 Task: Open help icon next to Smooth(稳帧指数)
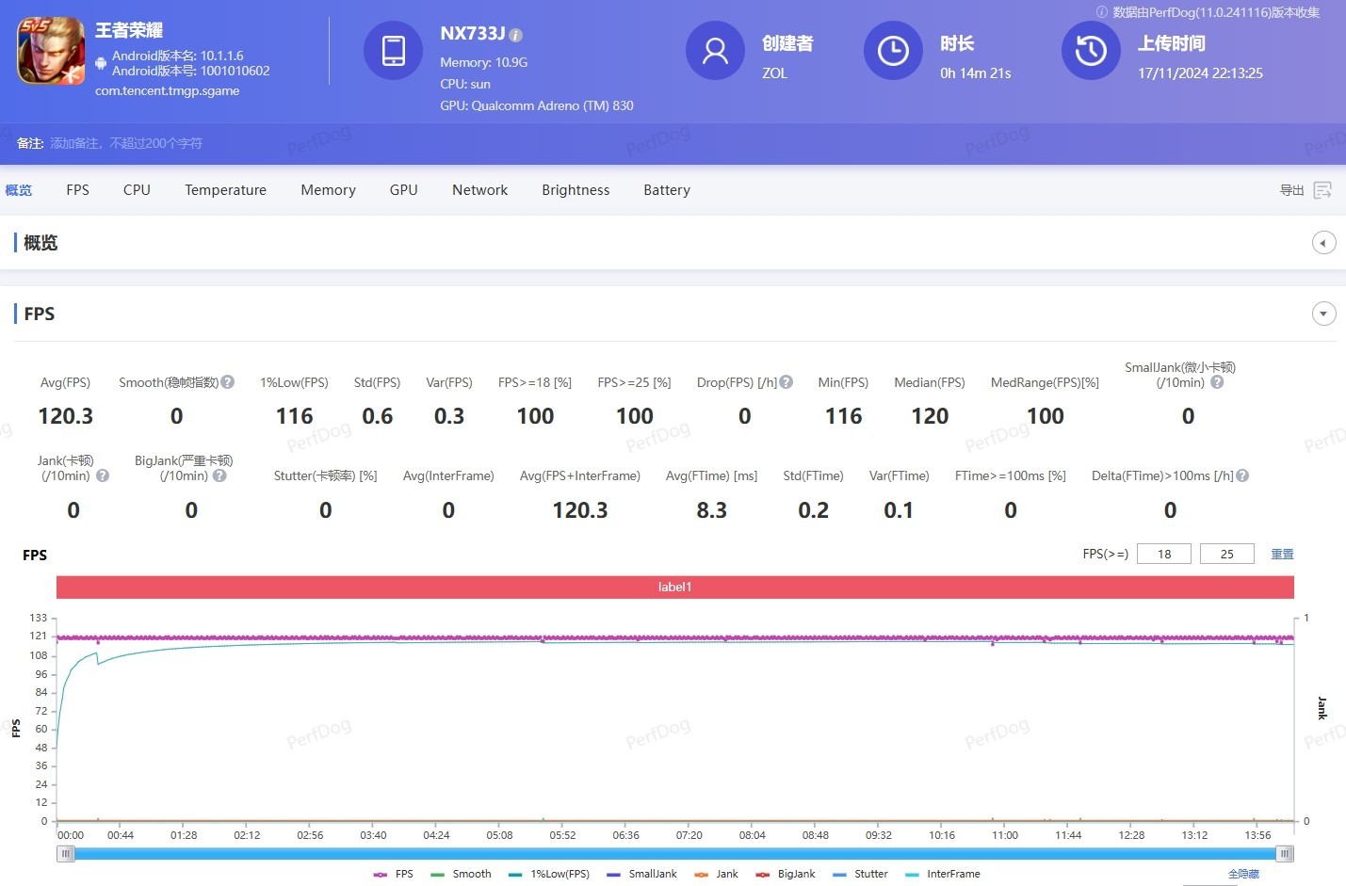click(228, 382)
